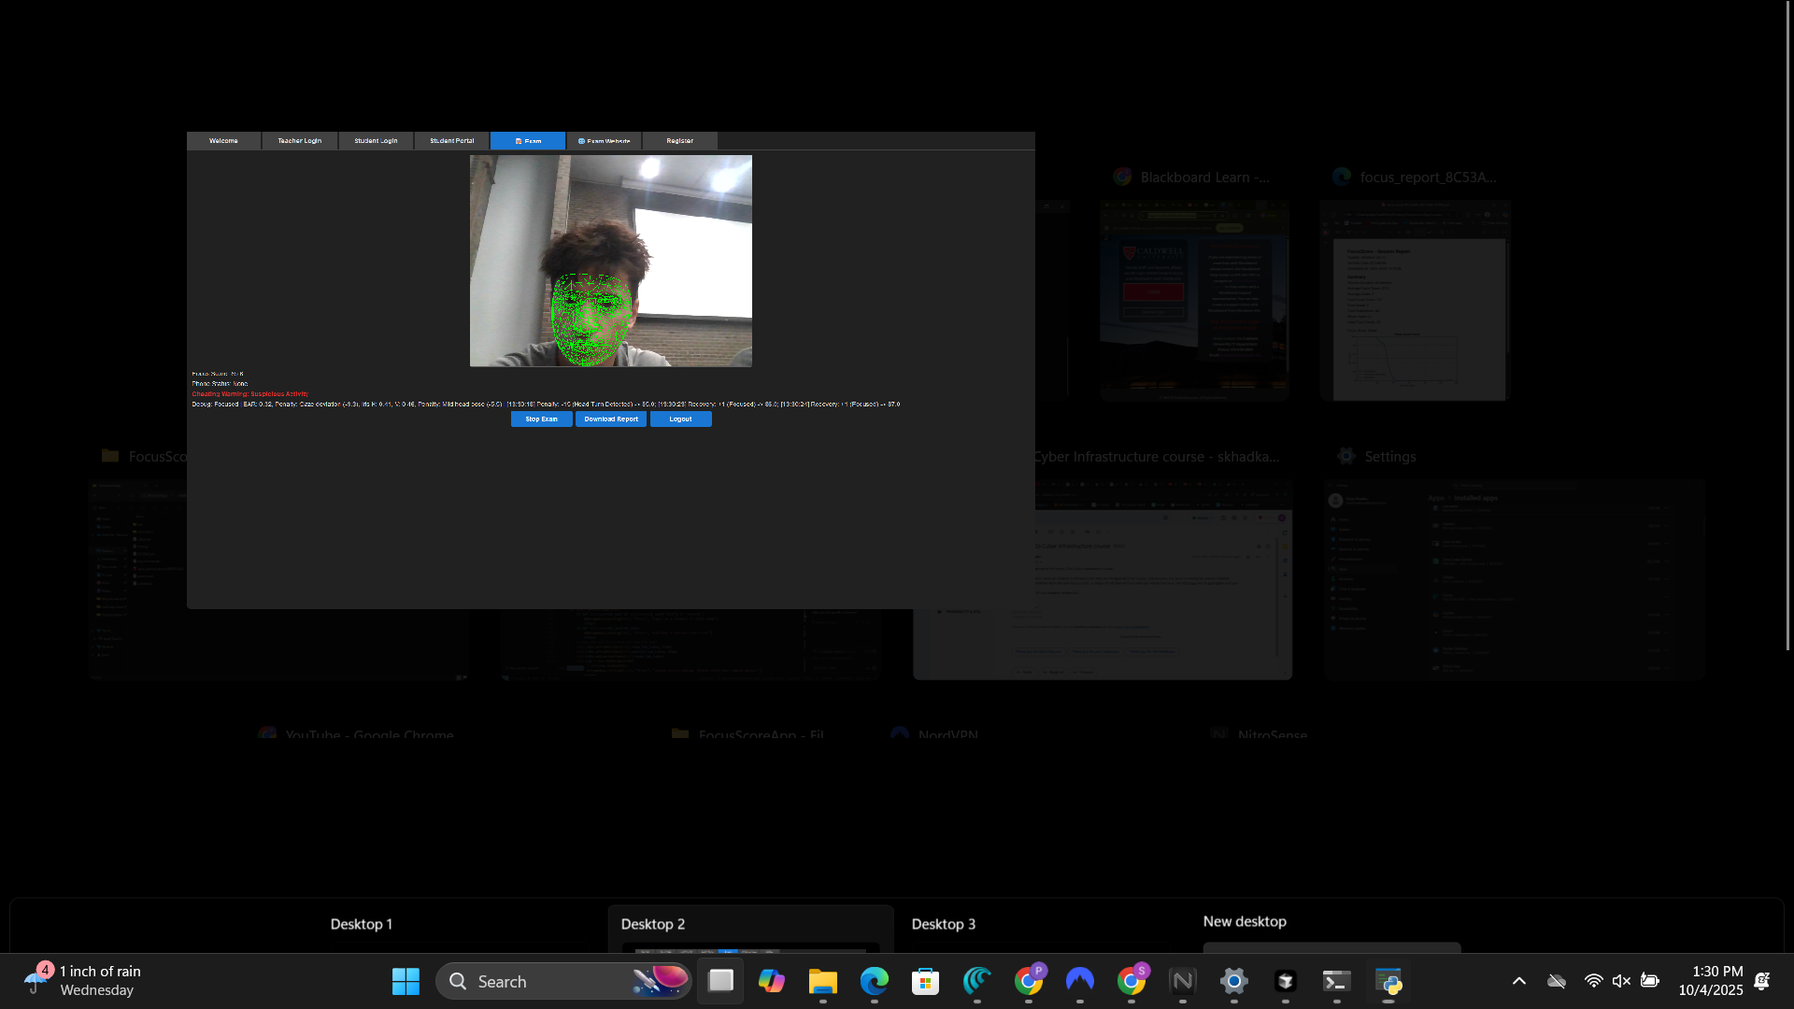This screenshot has height=1009, width=1794.
Task: Open the Teacher Login tab
Action: (299, 141)
